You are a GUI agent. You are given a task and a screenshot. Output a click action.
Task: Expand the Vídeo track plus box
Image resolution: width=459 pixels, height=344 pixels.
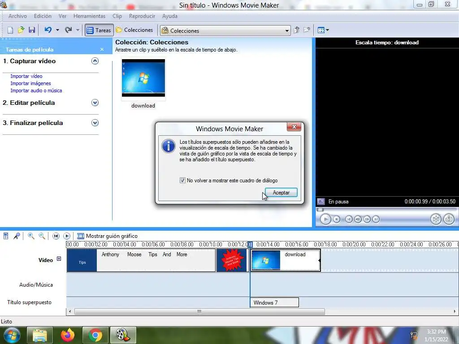point(59,258)
